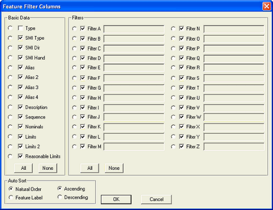273x210 pixels.
Task: Select the radio button beside Type
Action: point(10,28)
